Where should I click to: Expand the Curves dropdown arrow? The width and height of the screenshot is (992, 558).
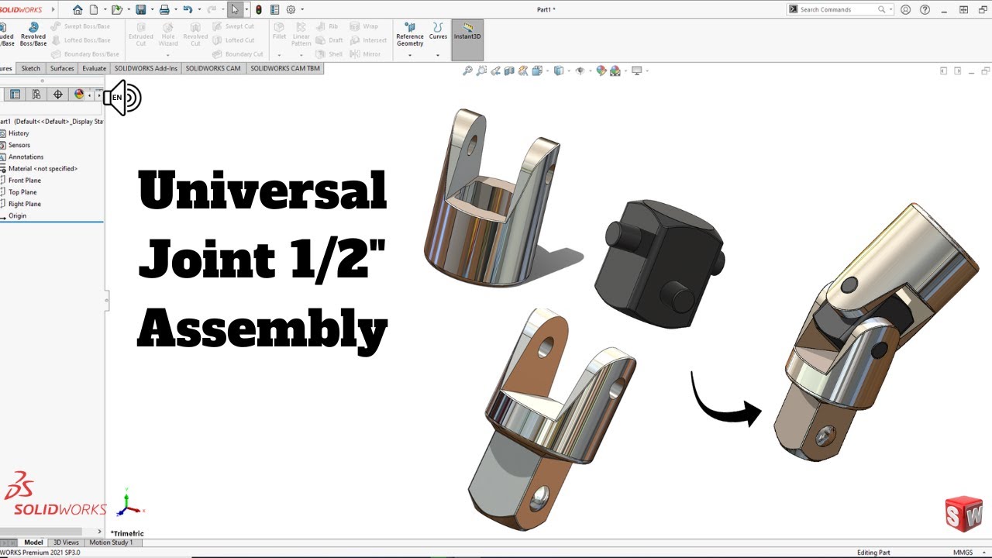pos(438,55)
